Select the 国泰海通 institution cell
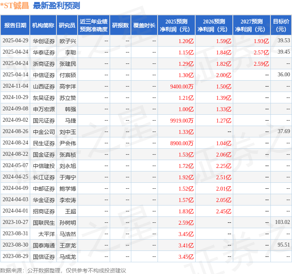The image size is (292, 274). pos(44,245)
